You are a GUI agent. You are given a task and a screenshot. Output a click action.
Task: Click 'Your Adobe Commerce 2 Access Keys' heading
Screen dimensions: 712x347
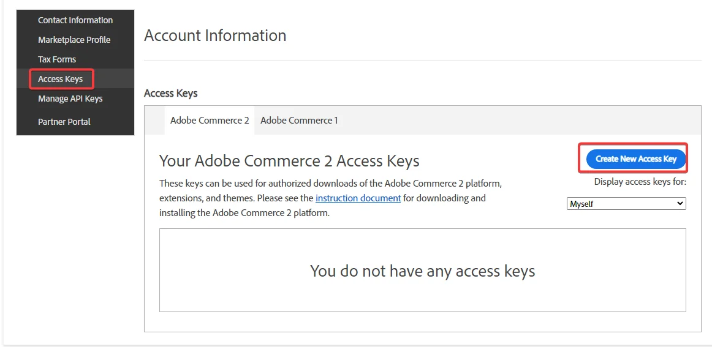coord(289,160)
